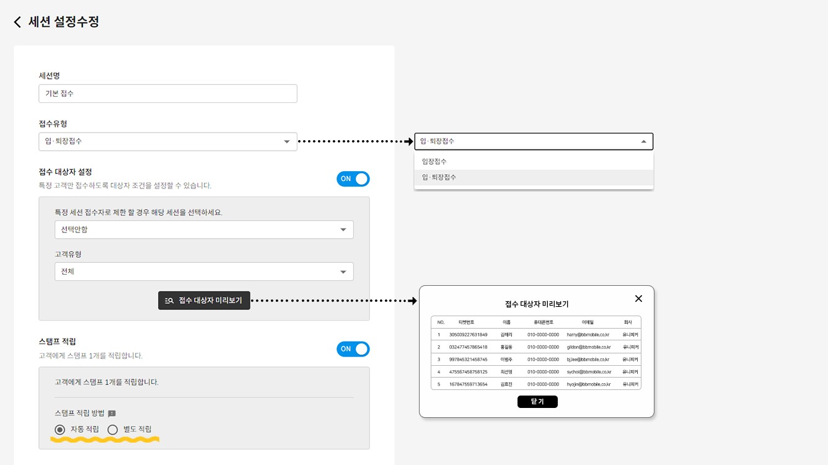Click the search icon in 접수 대상자 미리보기 button
Viewport: 828px width, 465px height.
click(x=169, y=301)
